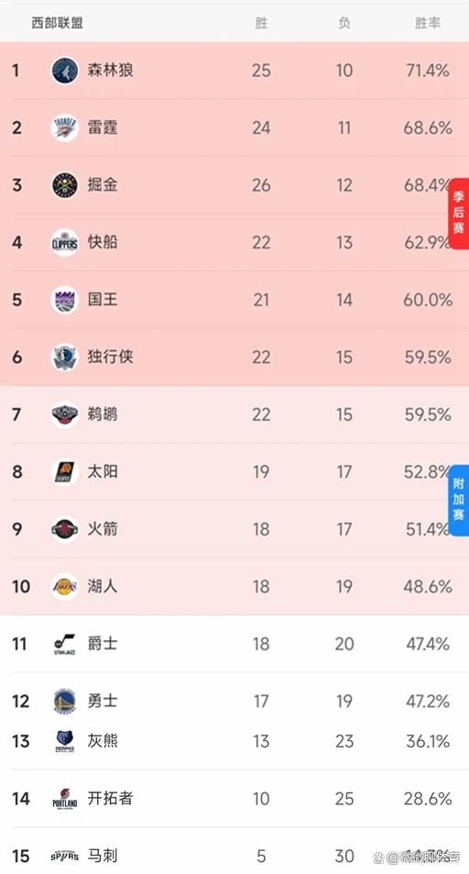The height and width of the screenshot is (874, 469).
Task: Click the Kings team logo
Action: [65, 300]
